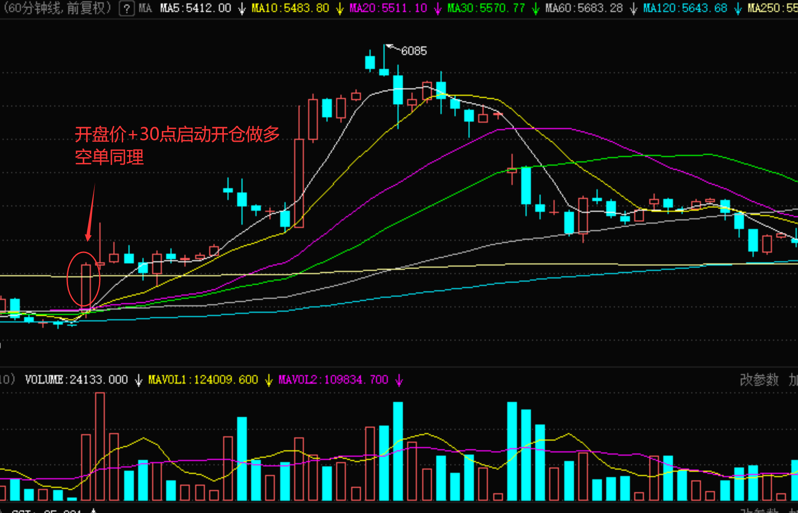Select the MA60:5683.28 gray readout

pos(584,8)
